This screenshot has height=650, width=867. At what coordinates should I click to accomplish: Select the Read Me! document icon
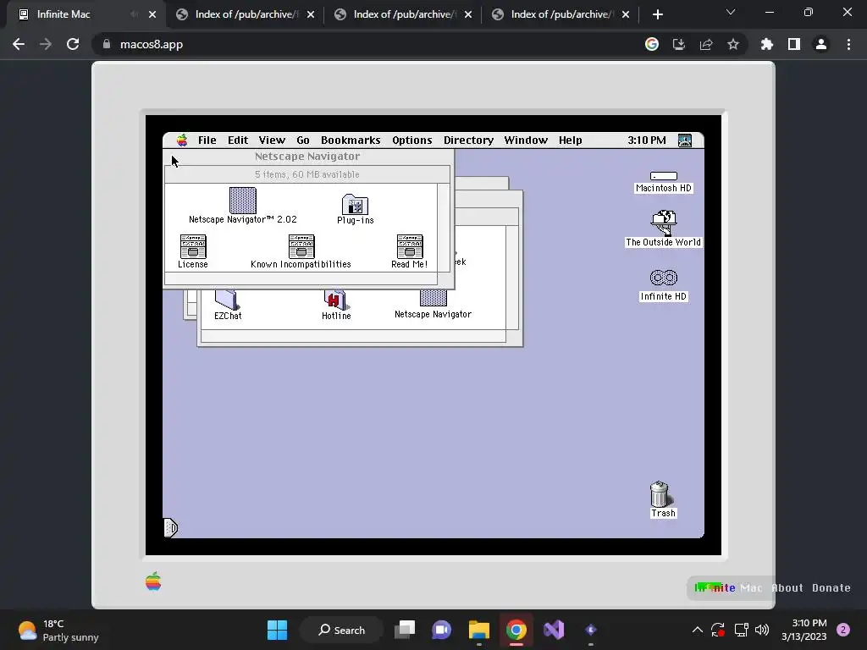[410, 246]
